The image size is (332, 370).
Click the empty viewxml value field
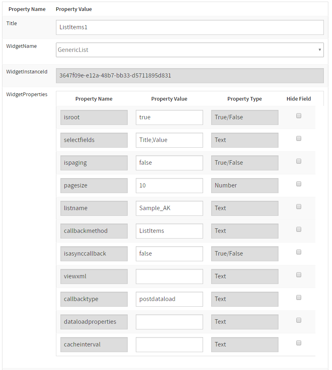click(x=169, y=276)
